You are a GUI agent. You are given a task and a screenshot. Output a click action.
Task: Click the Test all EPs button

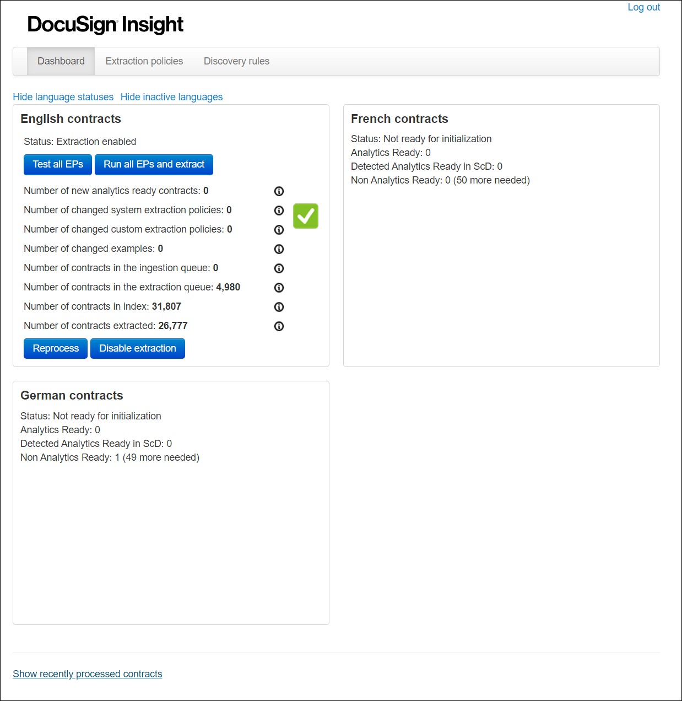(57, 164)
